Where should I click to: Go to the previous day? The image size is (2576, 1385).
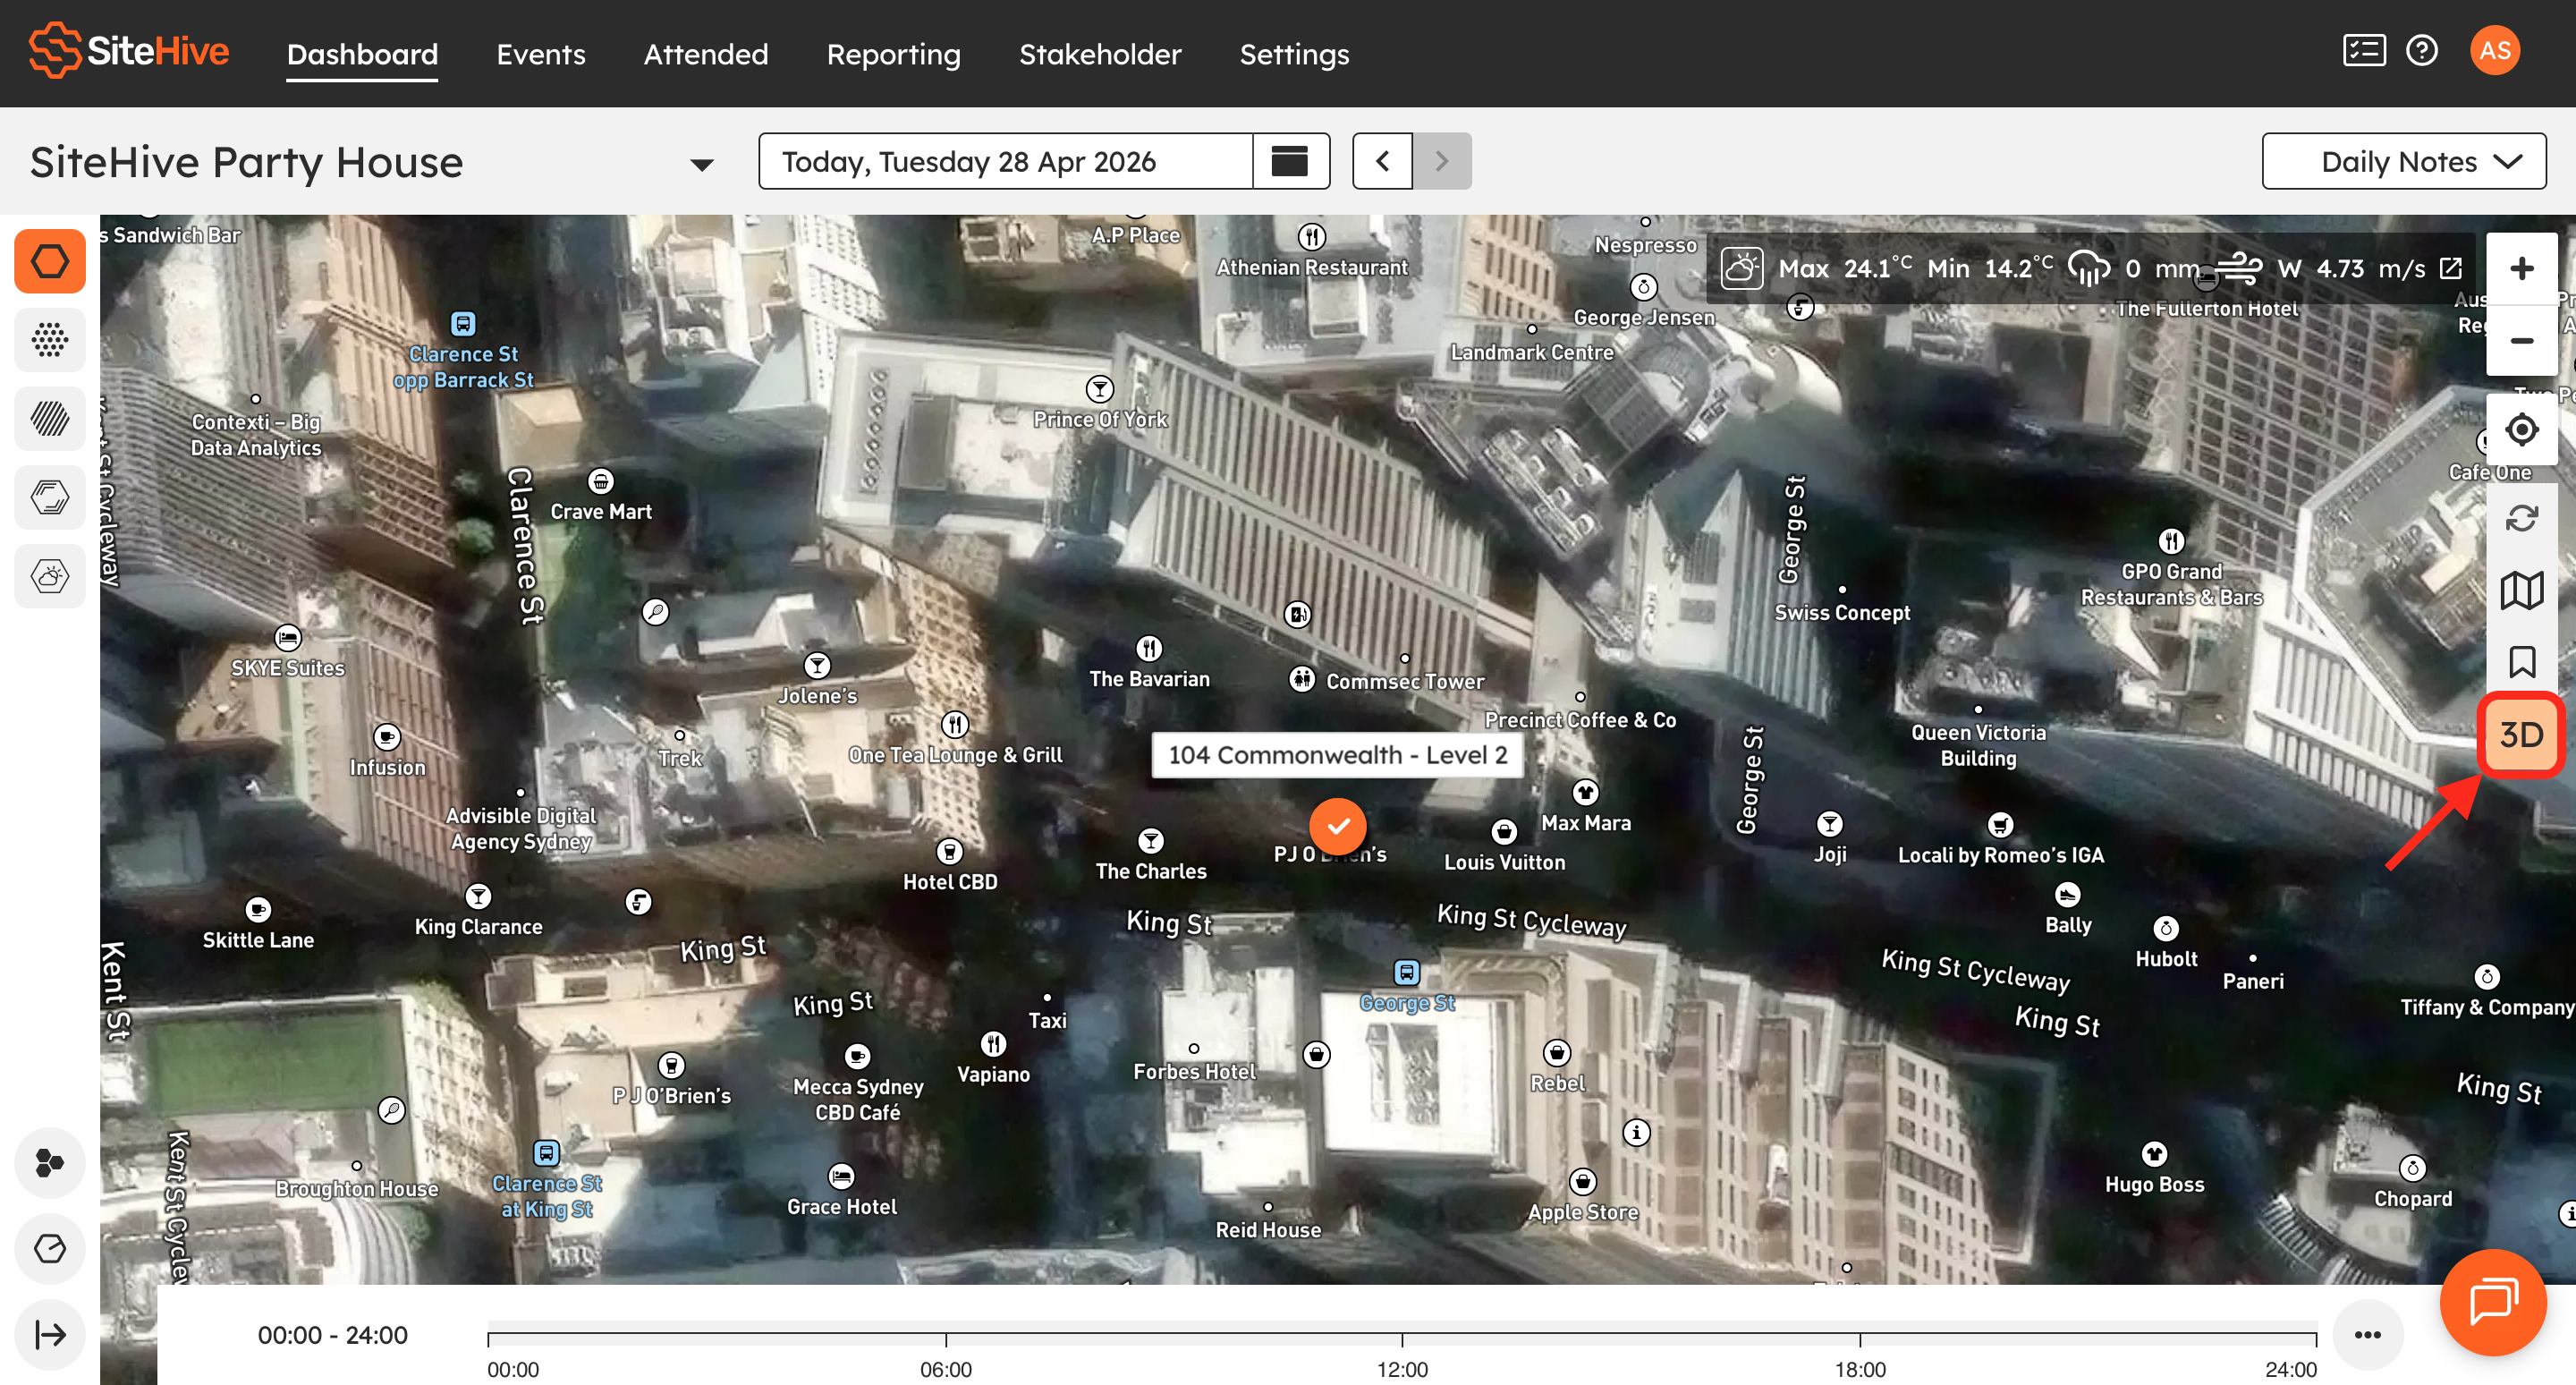[1383, 161]
